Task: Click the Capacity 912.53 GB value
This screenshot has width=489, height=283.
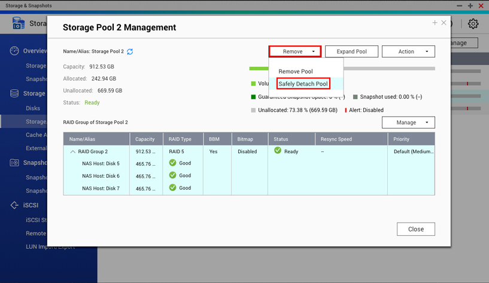Action: pos(102,66)
